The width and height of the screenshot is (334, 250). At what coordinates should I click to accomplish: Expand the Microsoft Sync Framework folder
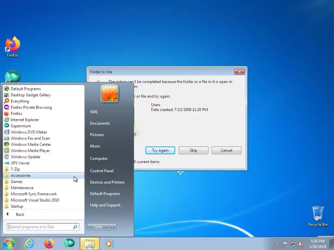pos(44,194)
